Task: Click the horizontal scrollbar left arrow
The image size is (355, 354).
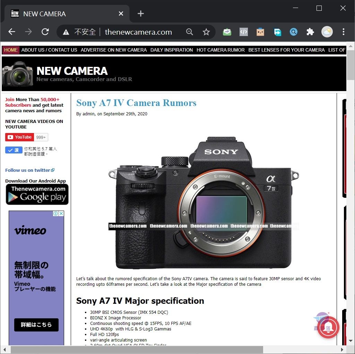Action: (x=4, y=350)
